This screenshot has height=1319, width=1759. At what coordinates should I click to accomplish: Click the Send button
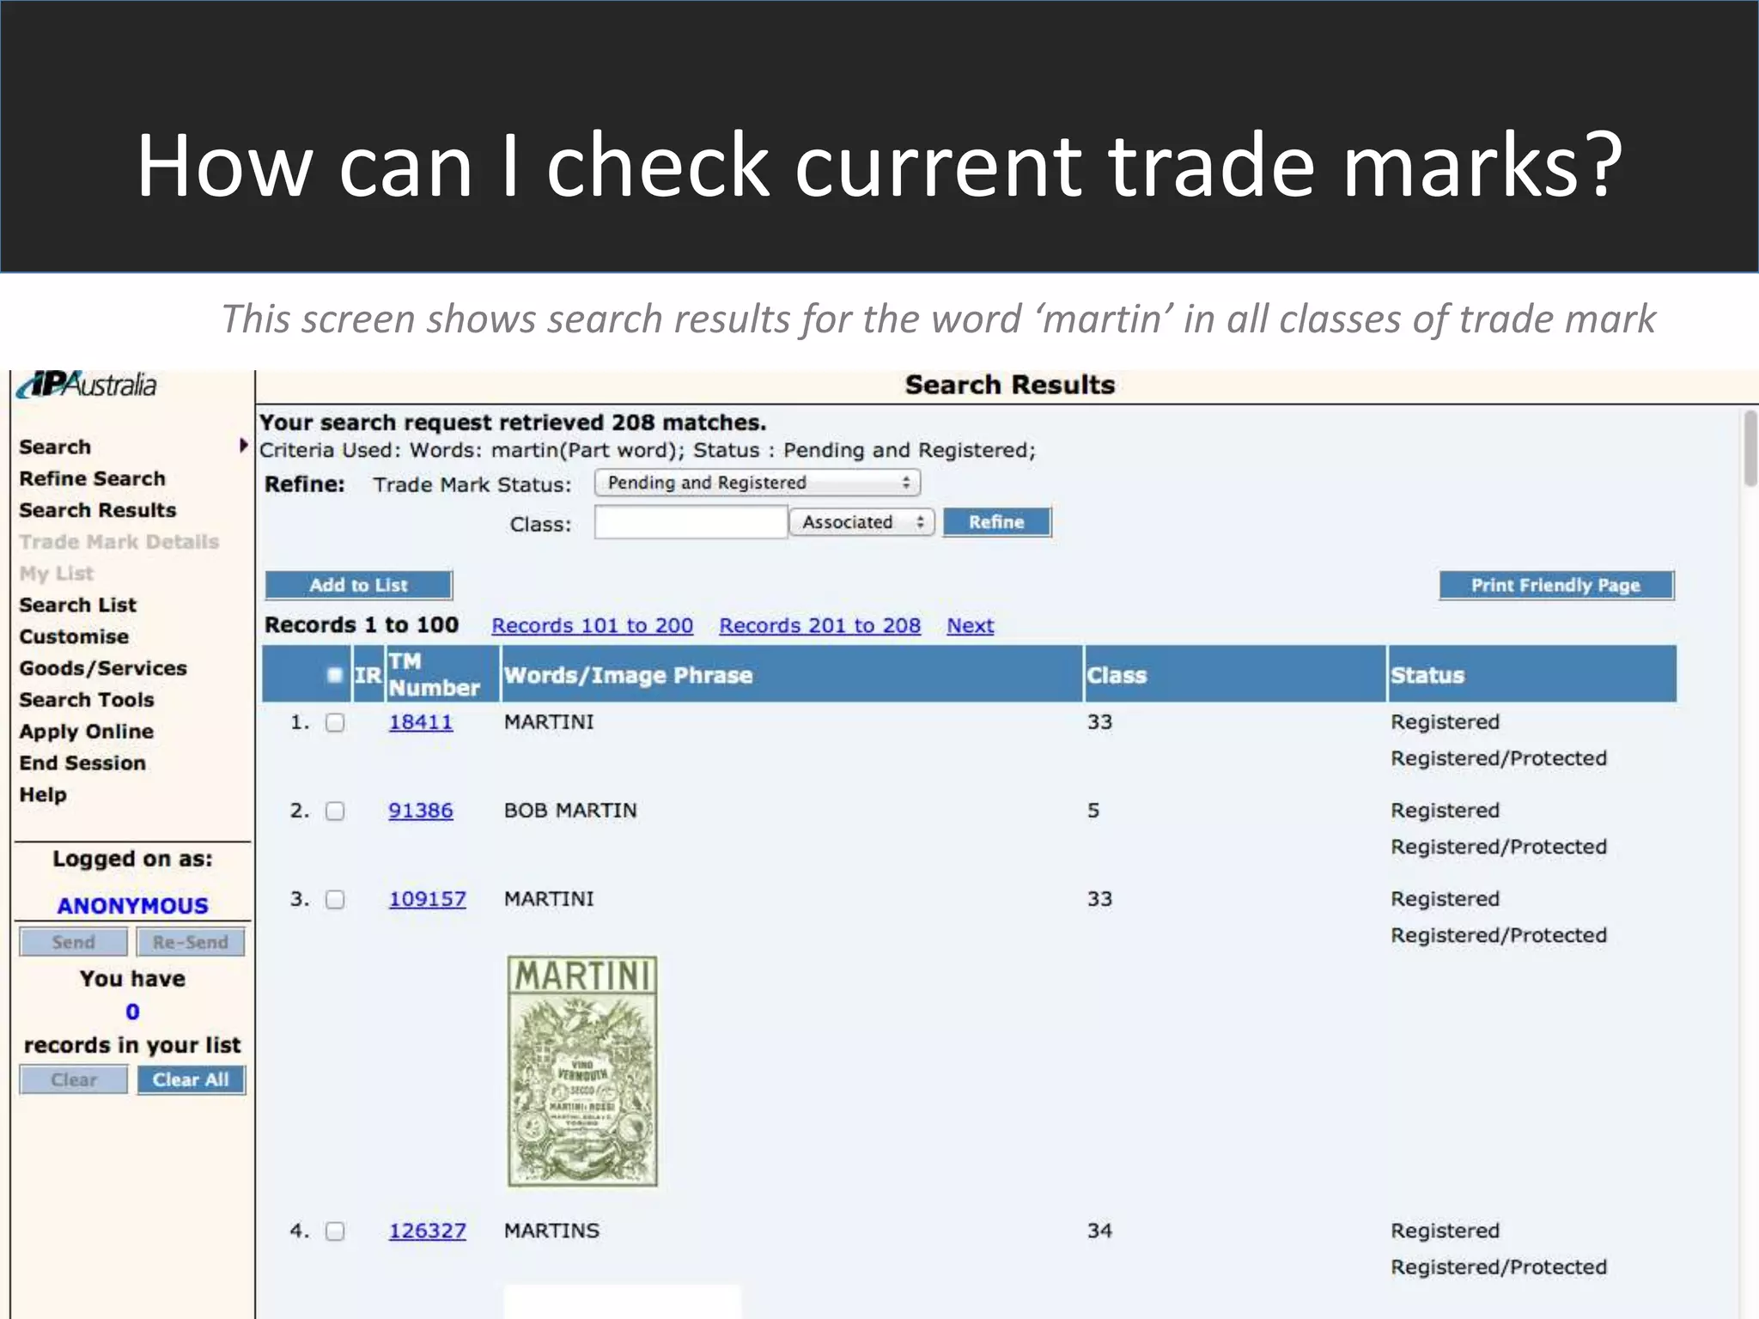point(74,942)
